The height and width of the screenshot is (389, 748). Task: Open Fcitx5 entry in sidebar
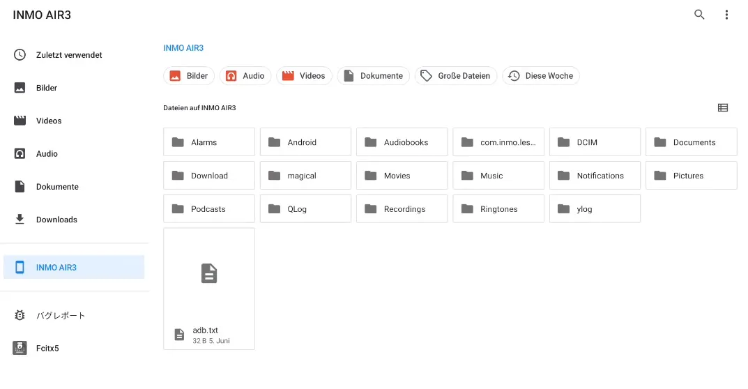click(47, 348)
